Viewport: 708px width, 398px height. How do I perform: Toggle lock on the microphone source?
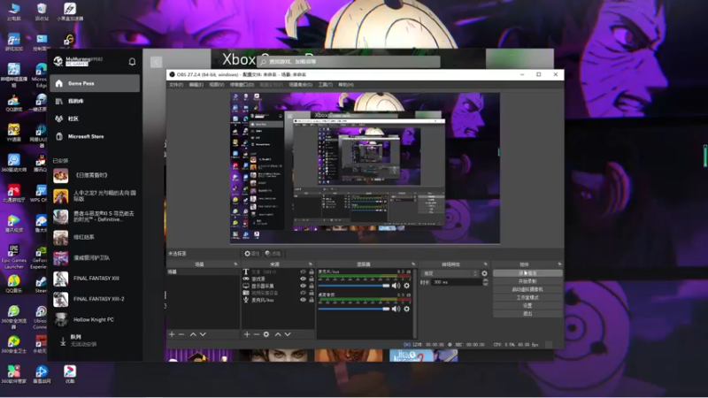[x=312, y=300]
